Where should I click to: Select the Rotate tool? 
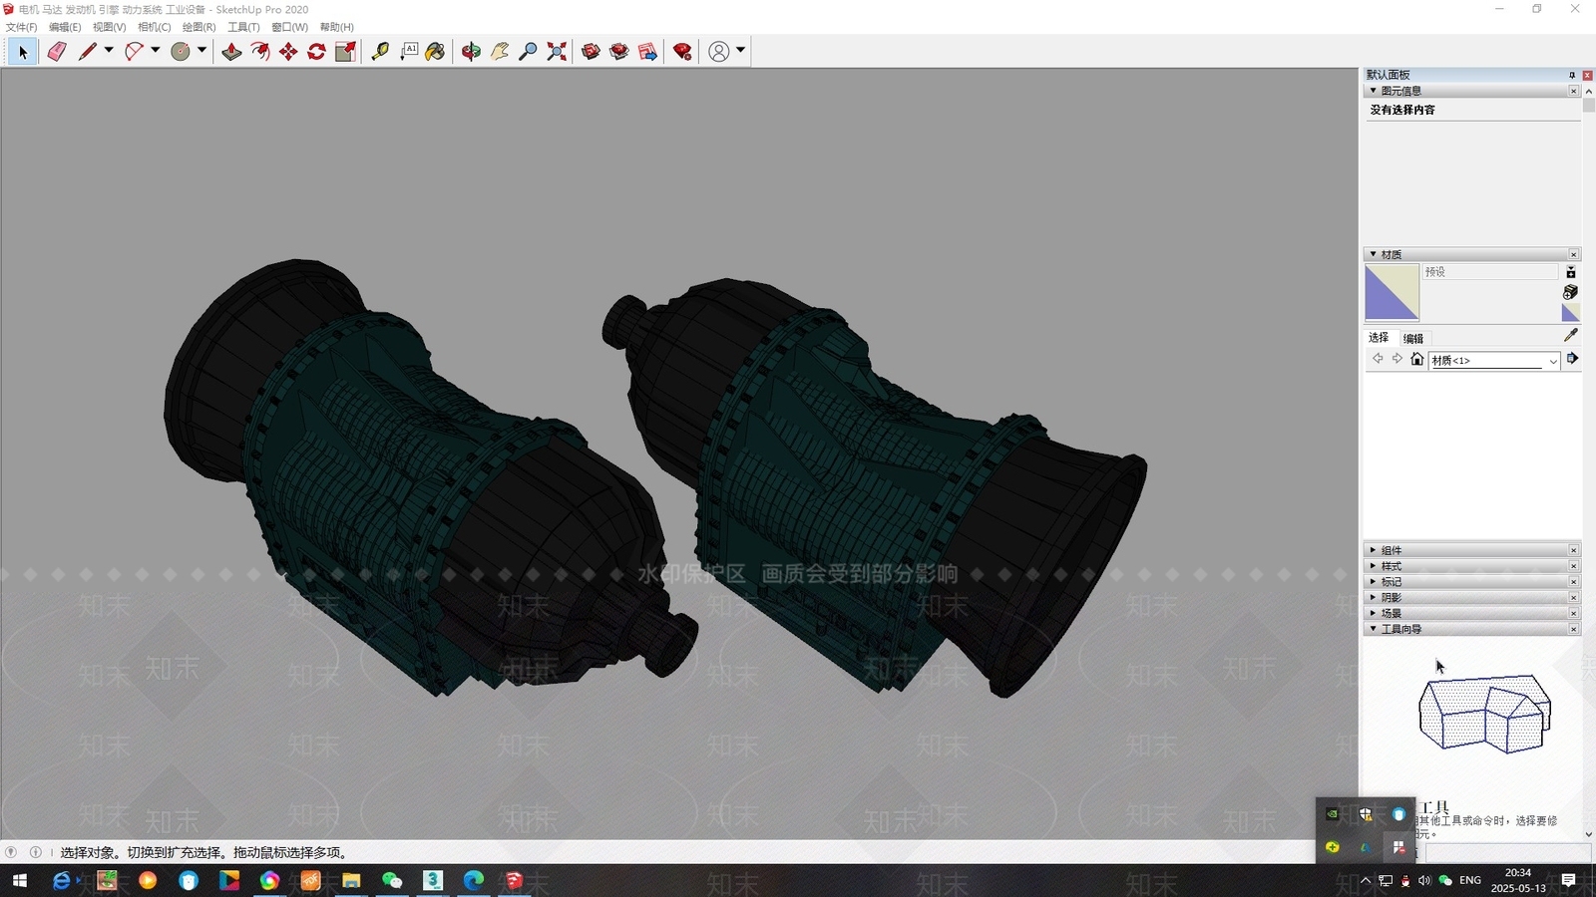(x=317, y=52)
